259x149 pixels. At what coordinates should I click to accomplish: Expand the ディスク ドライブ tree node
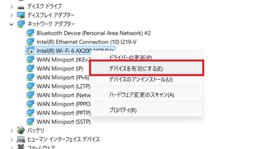[x=12, y=6]
